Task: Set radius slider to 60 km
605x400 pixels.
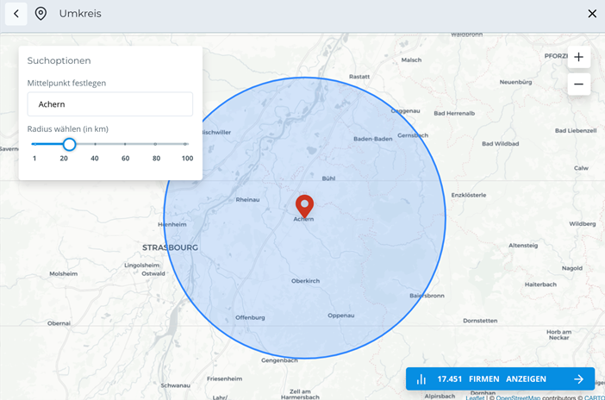Action: [125, 144]
